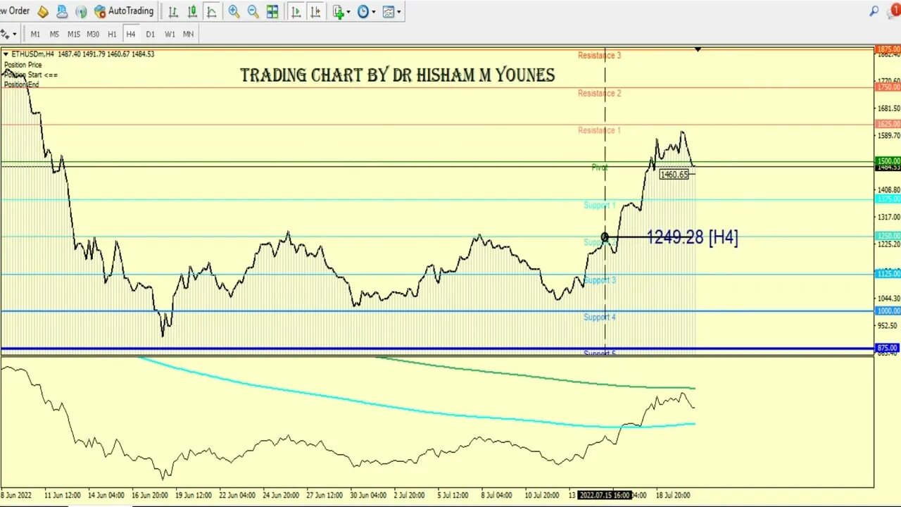Open the MetaTrader Market gold tag icon

(43, 12)
